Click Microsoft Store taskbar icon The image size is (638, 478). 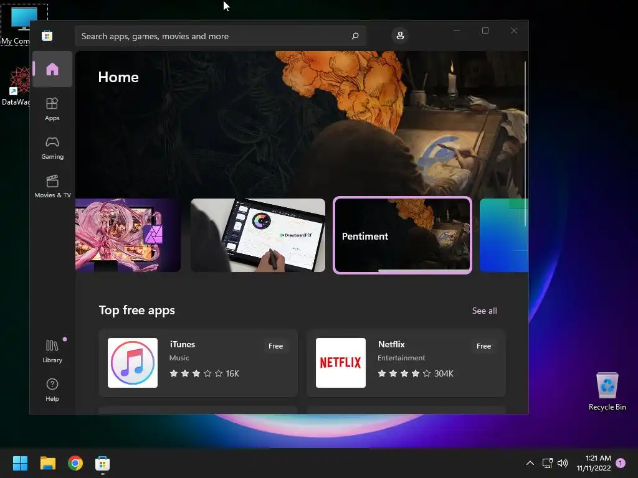click(103, 463)
